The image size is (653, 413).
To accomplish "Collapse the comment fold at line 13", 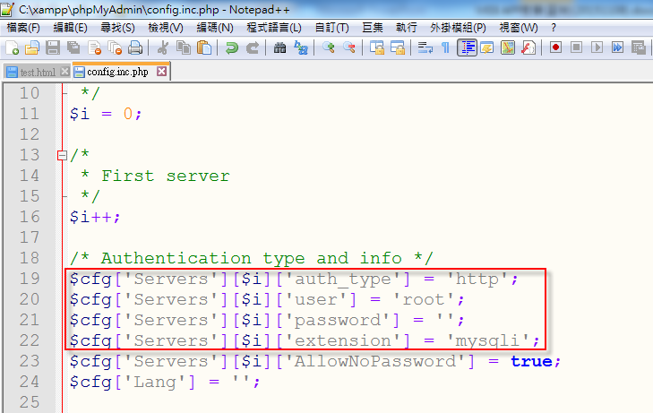I will coord(62,155).
